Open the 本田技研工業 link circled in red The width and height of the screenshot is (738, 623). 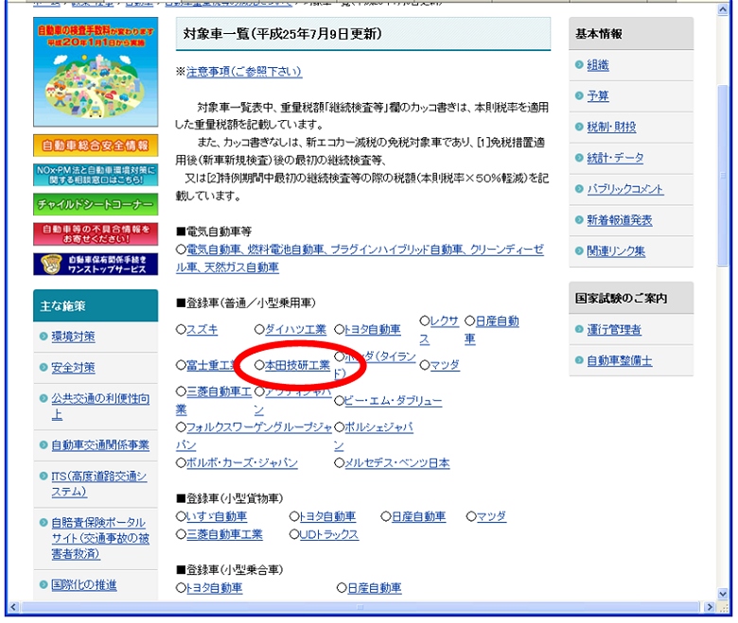(296, 365)
